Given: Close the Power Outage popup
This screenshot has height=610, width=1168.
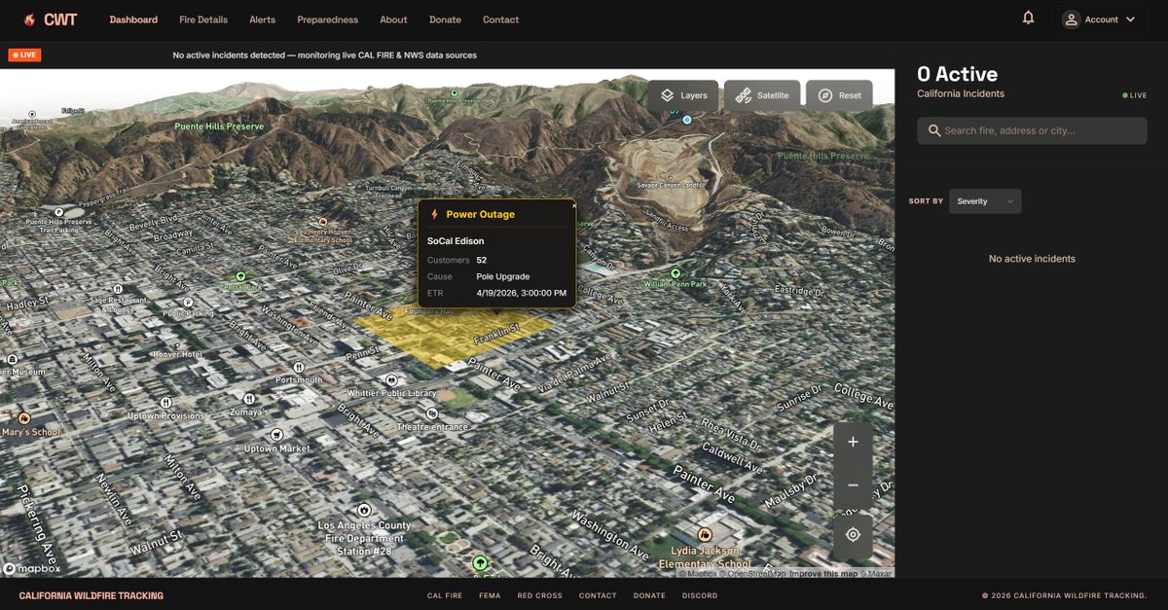Looking at the screenshot, I should (573, 205).
